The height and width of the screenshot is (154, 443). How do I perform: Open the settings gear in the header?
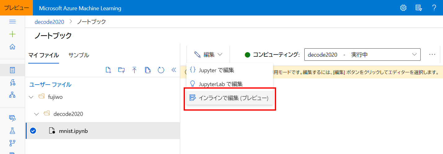[403, 8]
